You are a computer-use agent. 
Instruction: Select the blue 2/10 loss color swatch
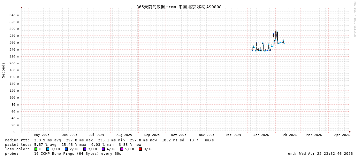click(x=66, y=149)
